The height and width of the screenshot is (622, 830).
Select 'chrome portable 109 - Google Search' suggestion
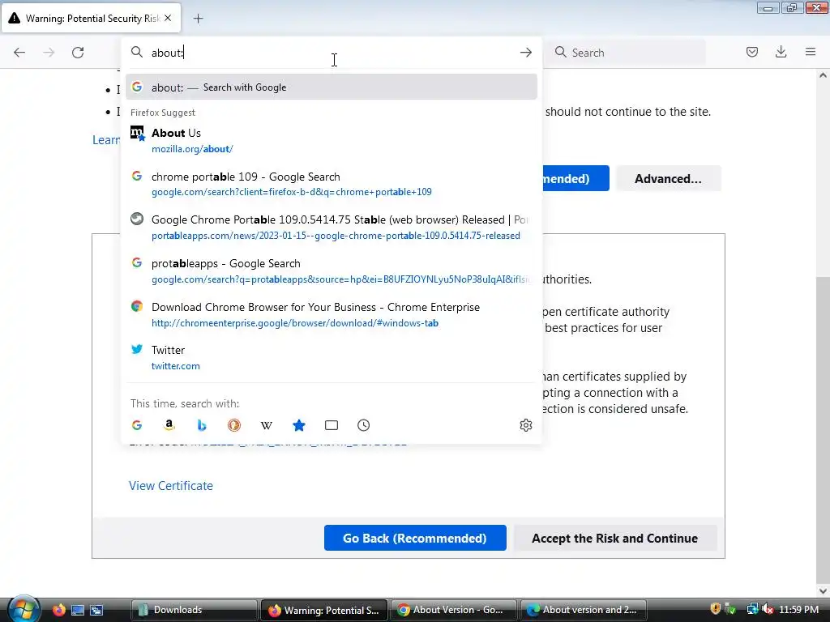(332, 184)
